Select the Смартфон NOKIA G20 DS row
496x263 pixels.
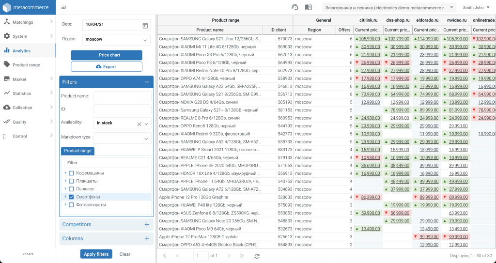[x=327, y=102]
